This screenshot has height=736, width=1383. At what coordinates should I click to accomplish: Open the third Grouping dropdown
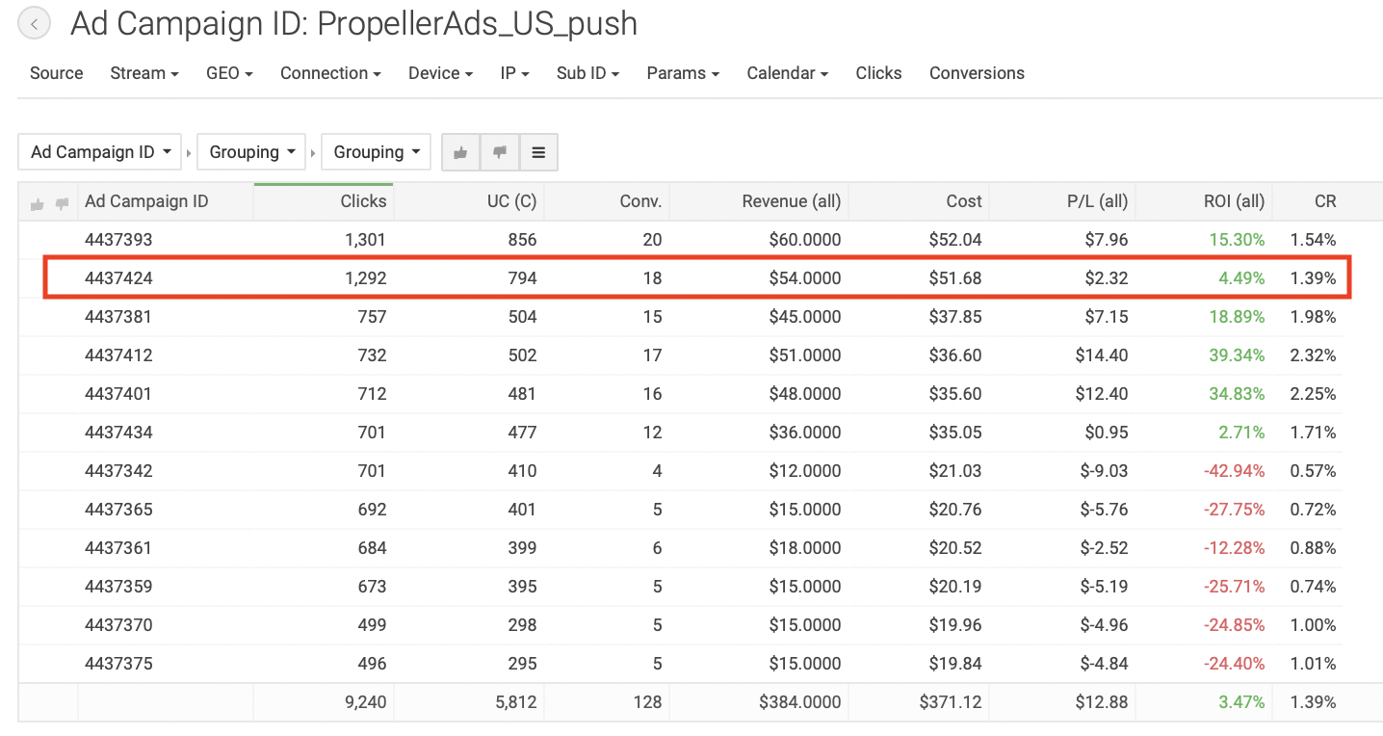376,152
